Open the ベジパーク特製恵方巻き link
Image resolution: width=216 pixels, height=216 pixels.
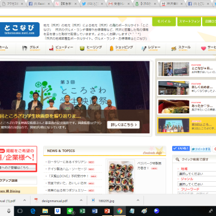[149, 166]
